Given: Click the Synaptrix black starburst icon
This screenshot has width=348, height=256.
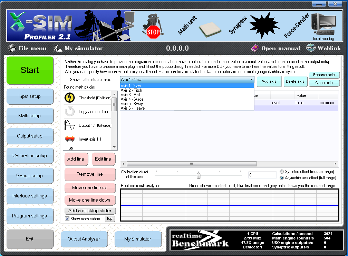Looking at the screenshot, I should coord(264,25).
